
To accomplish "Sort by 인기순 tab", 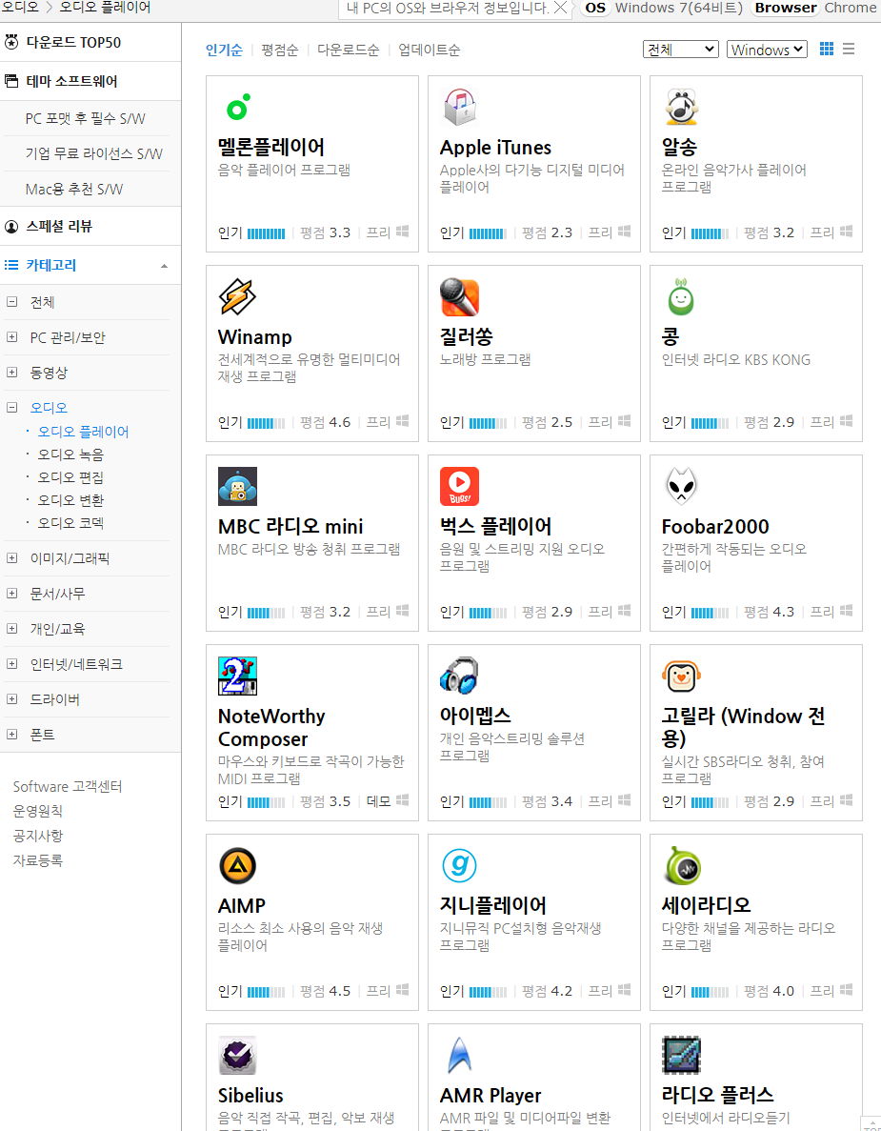I will pos(224,50).
